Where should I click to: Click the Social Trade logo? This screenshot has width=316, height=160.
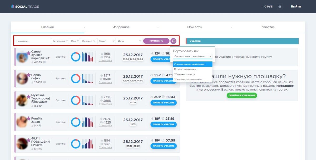point(25,7)
